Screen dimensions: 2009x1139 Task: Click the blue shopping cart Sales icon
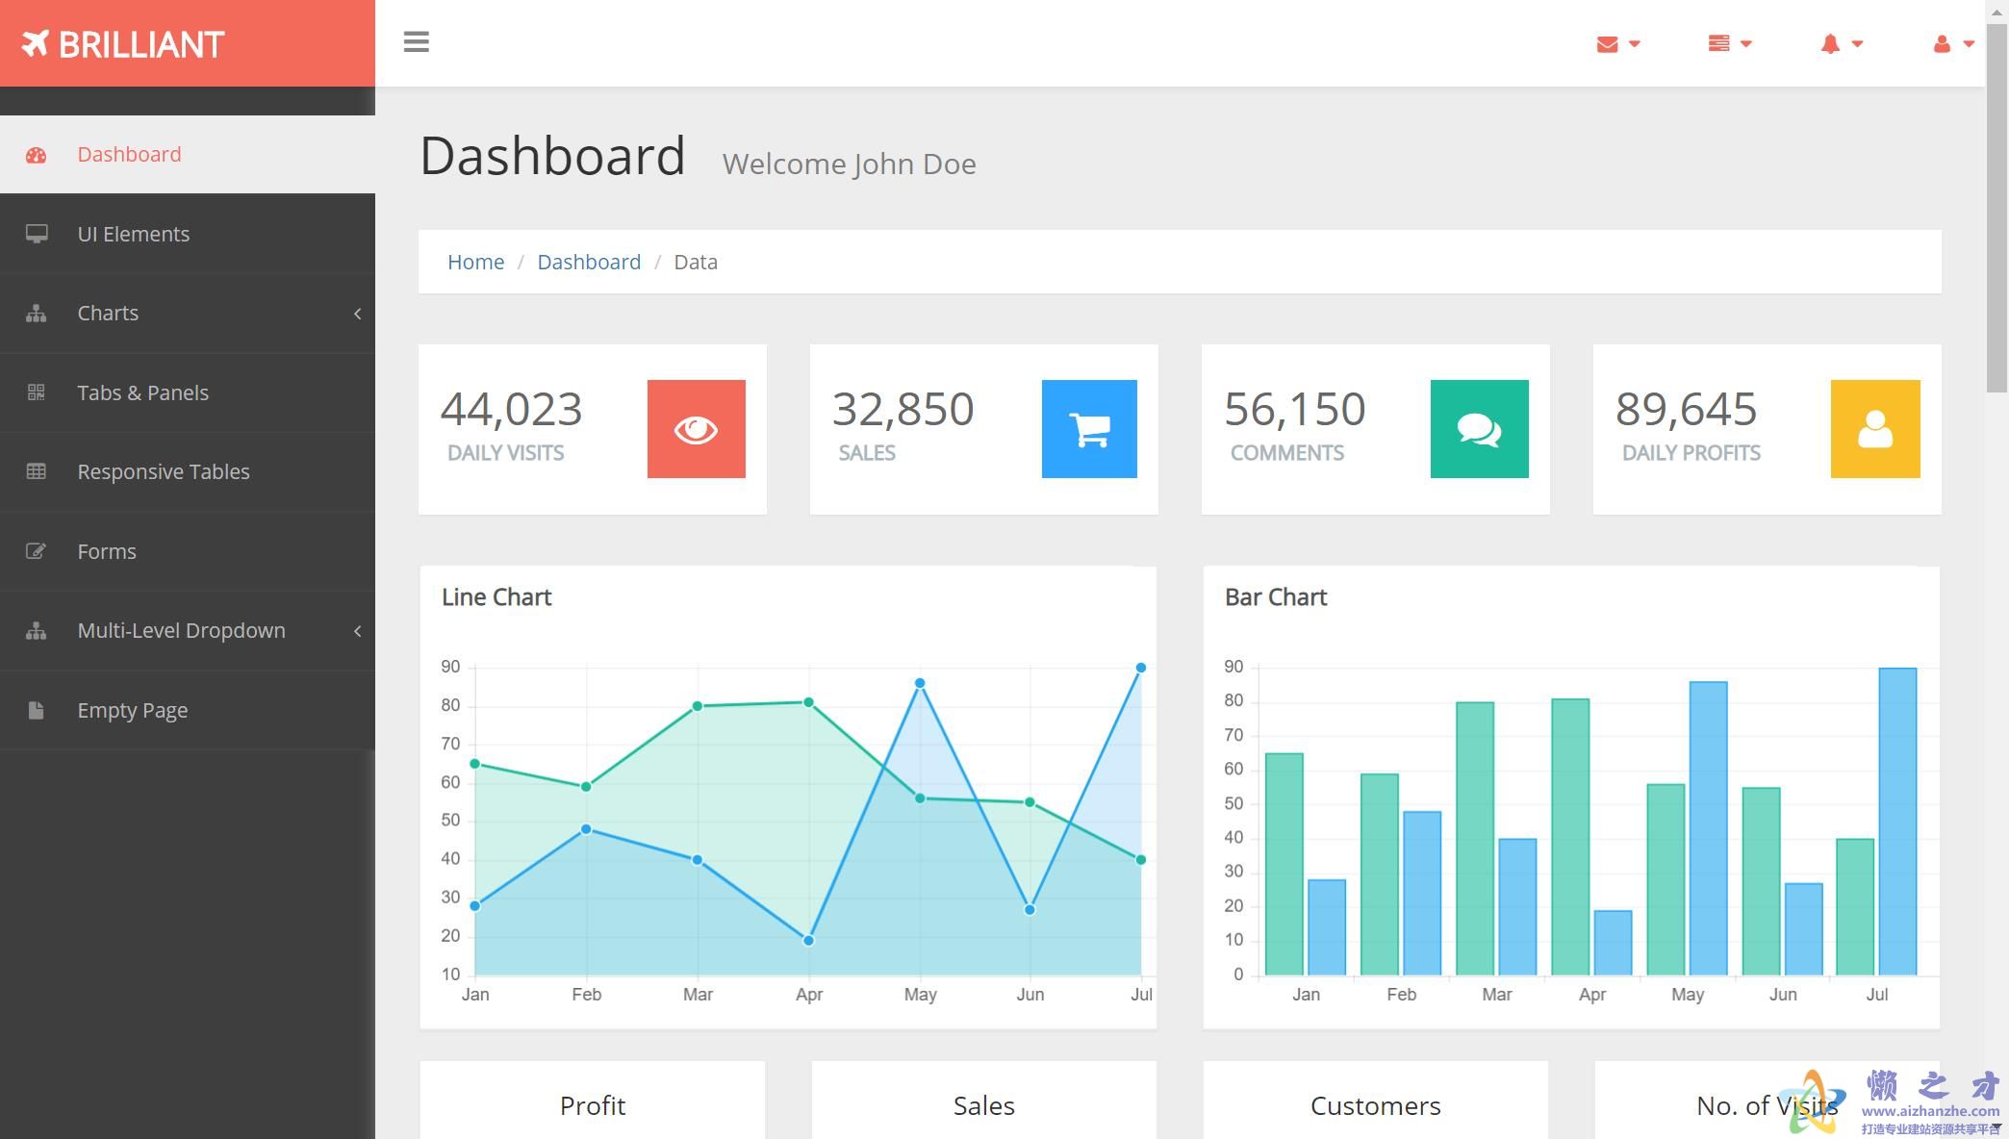pos(1089,429)
